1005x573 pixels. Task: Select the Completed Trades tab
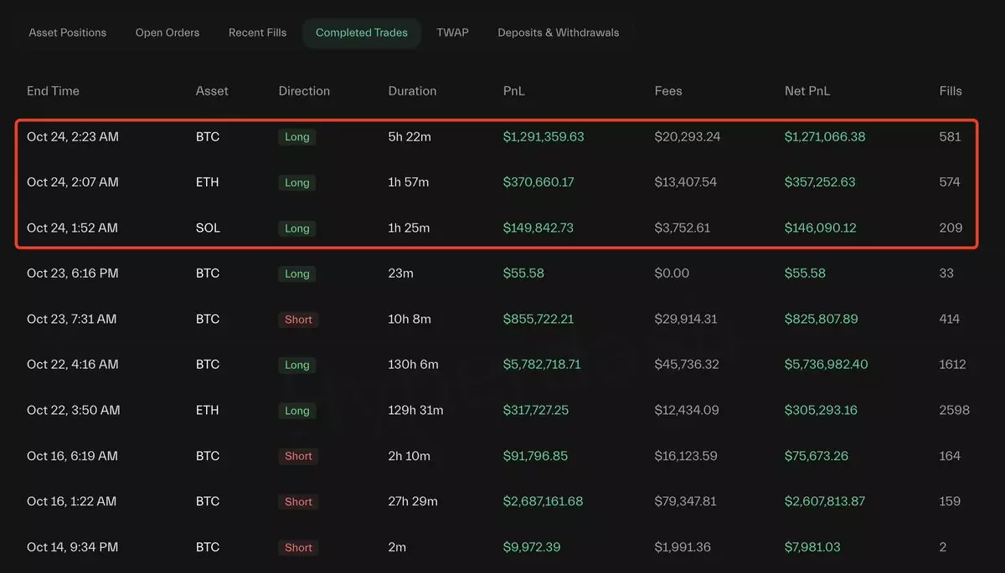pos(362,33)
